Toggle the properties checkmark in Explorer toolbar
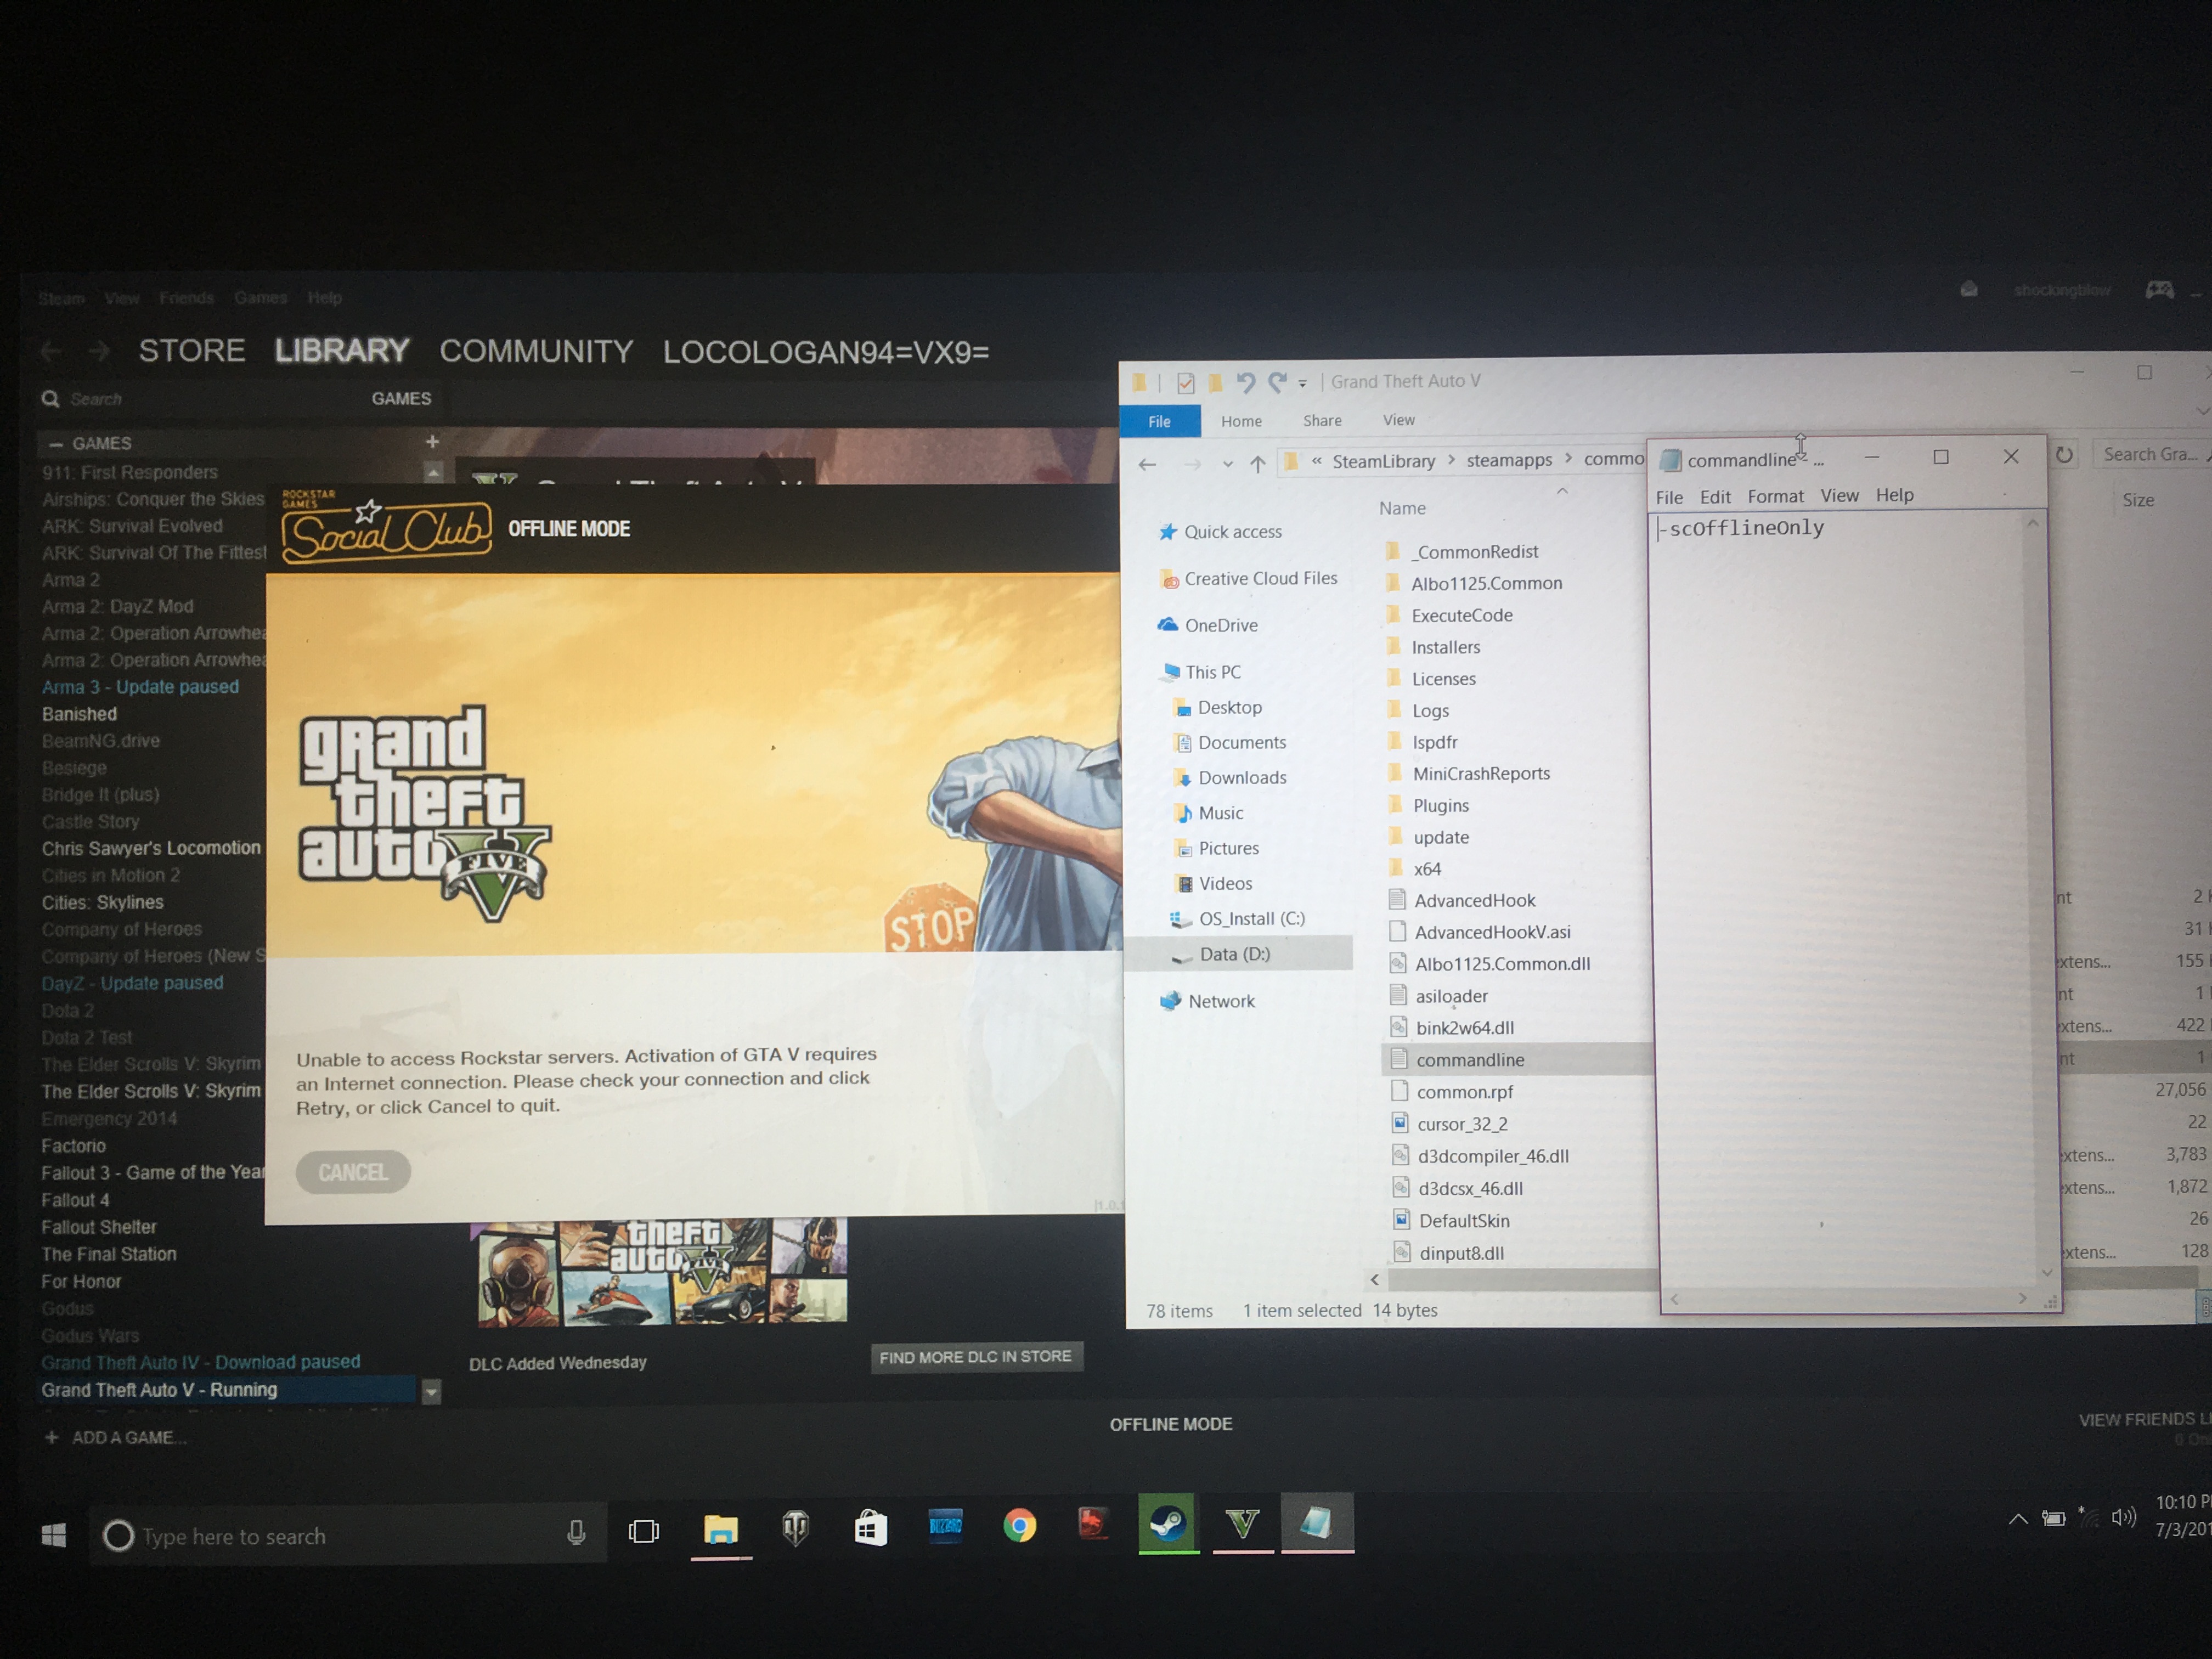Image resolution: width=2212 pixels, height=1659 pixels. pos(1185,383)
